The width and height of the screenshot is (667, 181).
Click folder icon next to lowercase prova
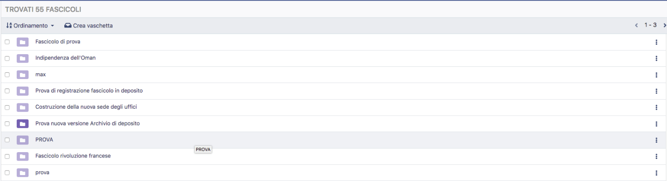point(22,172)
